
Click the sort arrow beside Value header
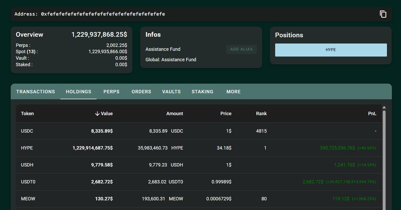[97, 114]
